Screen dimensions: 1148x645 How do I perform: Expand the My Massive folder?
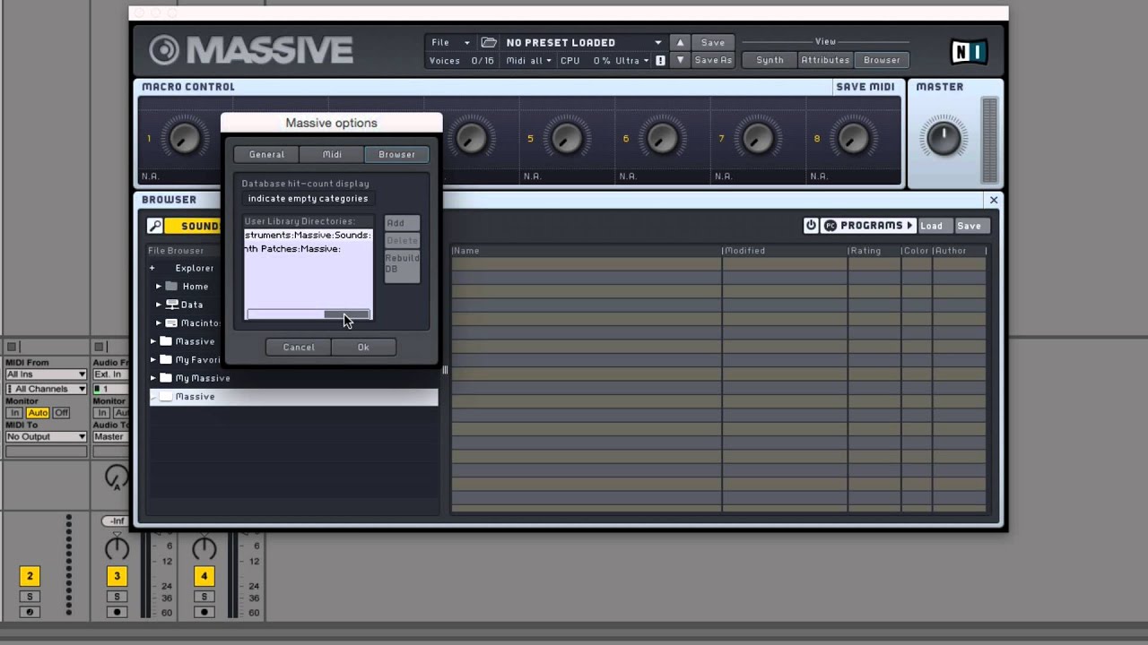(x=153, y=378)
